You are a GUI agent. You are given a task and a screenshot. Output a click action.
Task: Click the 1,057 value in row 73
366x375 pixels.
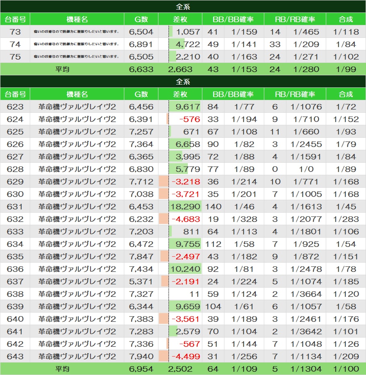(188, 32)
